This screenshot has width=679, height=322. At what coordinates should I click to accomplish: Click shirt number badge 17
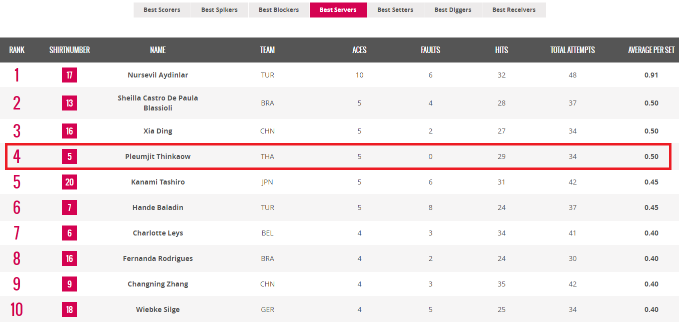point(70,75)
